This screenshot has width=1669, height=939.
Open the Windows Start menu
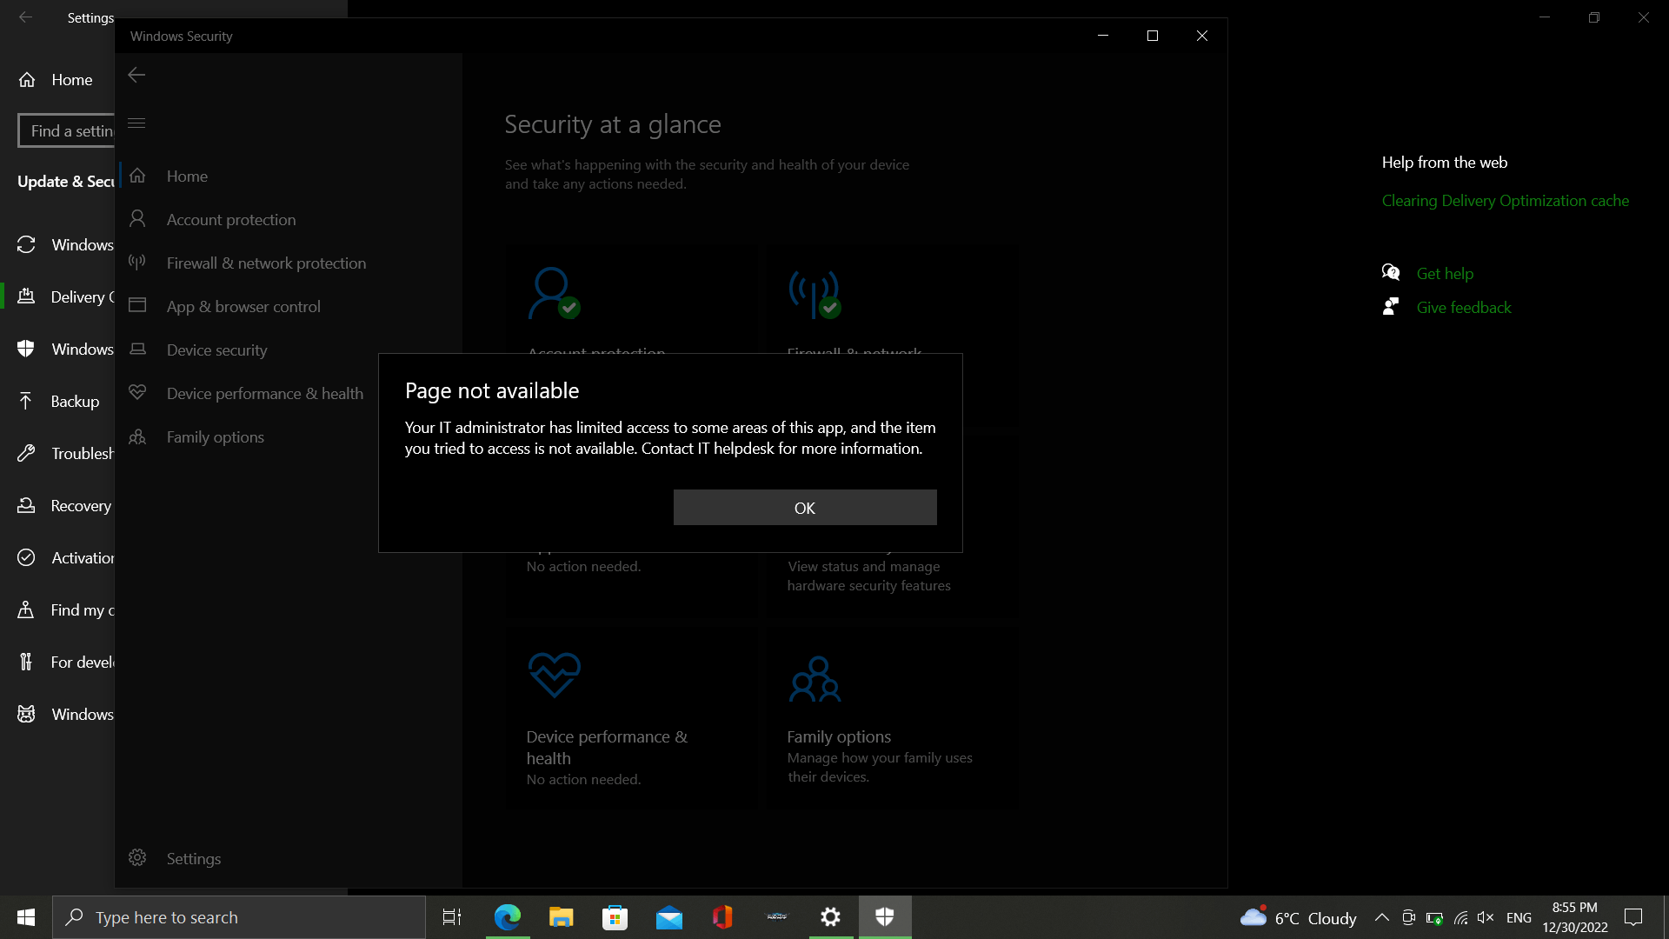point(26,917)
